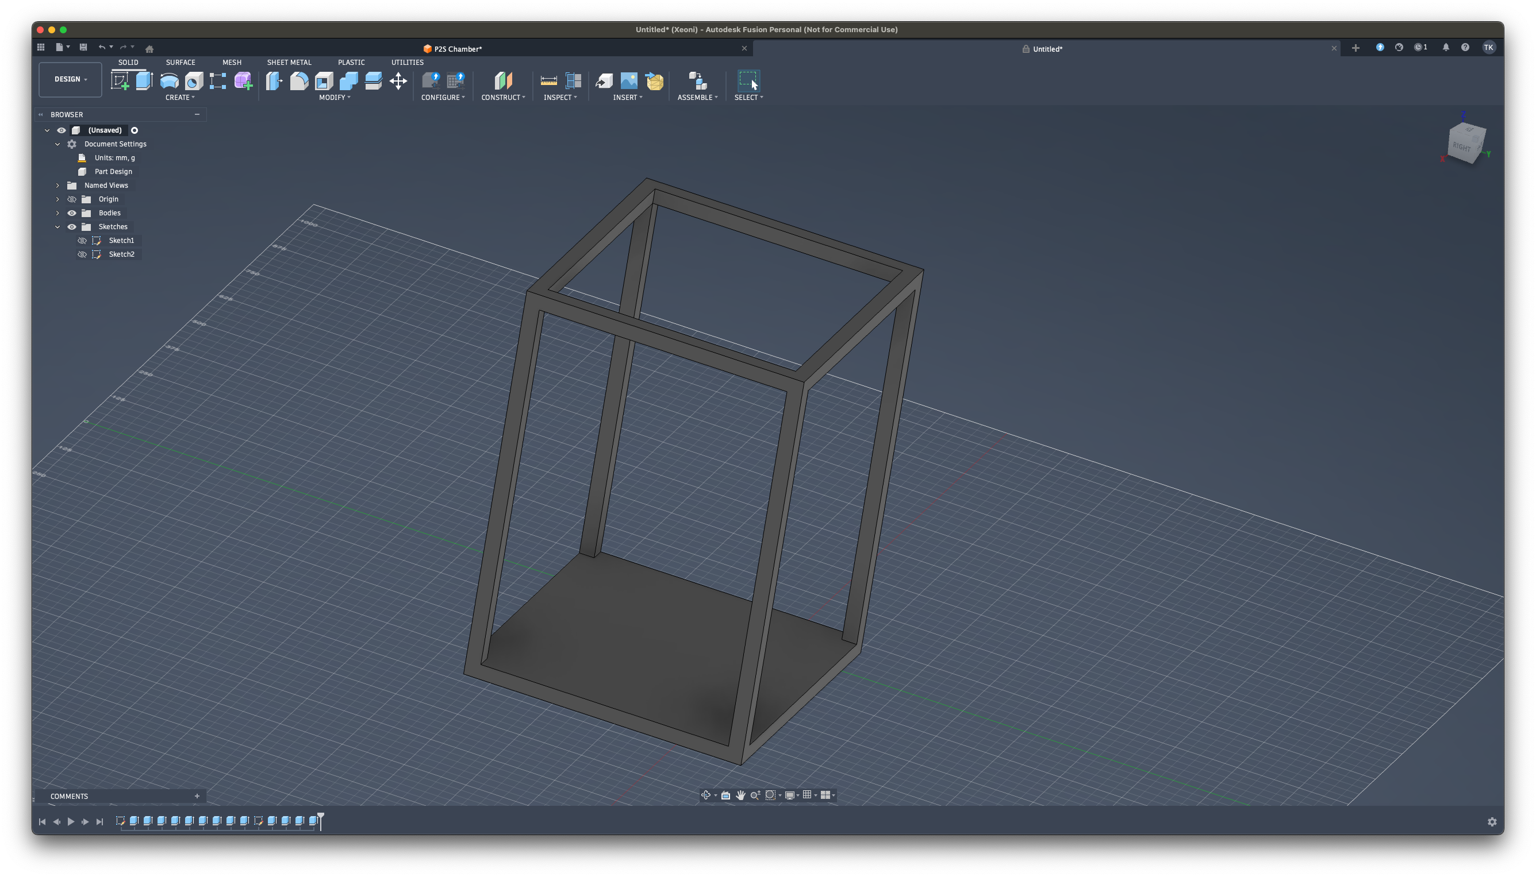Click the Measure tool icon
This screenshot has width=1536, height=877.
(548, 81)
